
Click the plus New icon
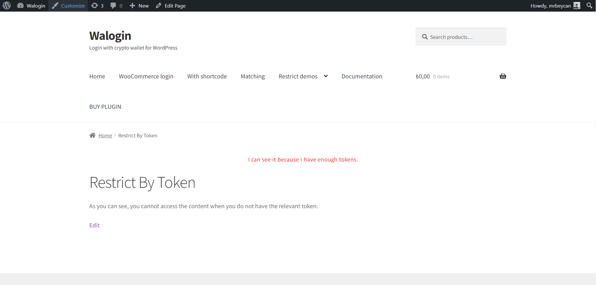(x=132, y=6)
